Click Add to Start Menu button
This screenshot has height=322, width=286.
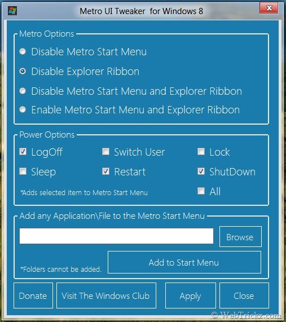tap(184, 262)
